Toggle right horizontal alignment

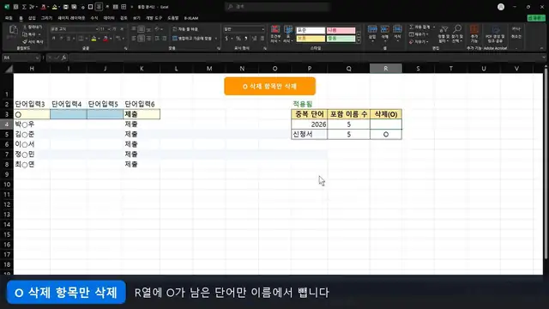coord(148,38)
